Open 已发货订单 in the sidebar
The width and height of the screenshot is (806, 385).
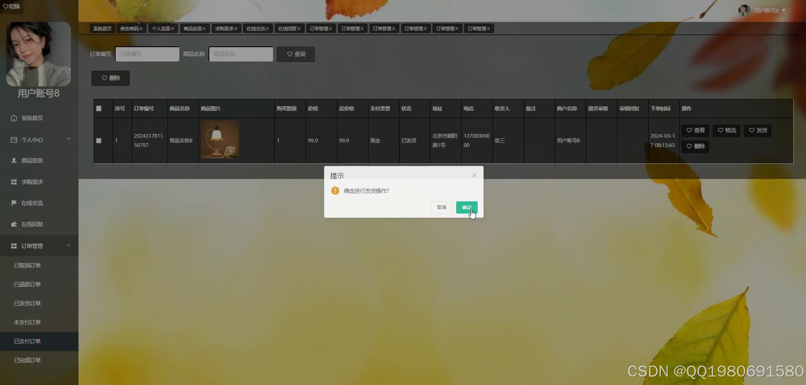click(39, 303)
